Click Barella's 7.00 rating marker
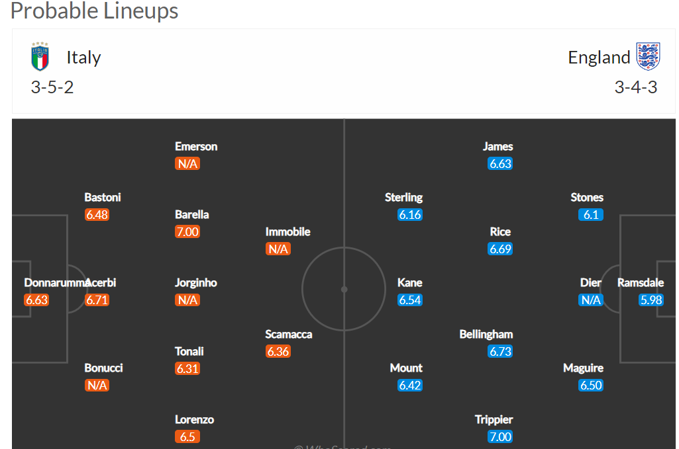 pyautogui.click(x=187, y=231)
